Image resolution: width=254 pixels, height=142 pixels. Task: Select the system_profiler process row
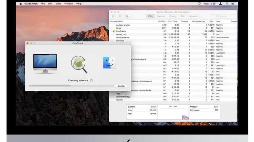pyautogui.click(x=173, y=25)
